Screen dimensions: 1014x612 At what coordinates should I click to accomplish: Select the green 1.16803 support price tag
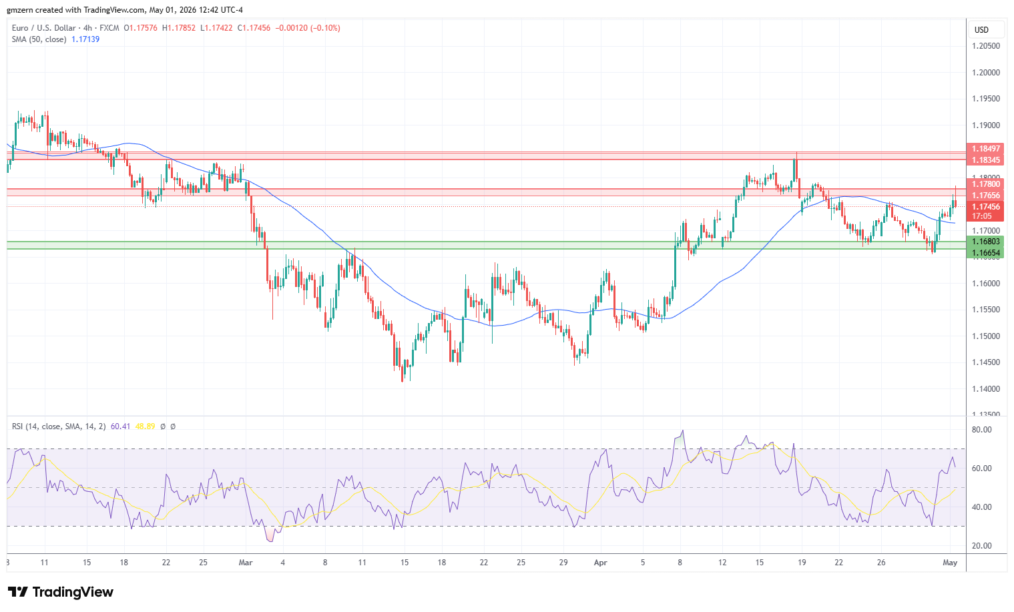pos(985,242)
